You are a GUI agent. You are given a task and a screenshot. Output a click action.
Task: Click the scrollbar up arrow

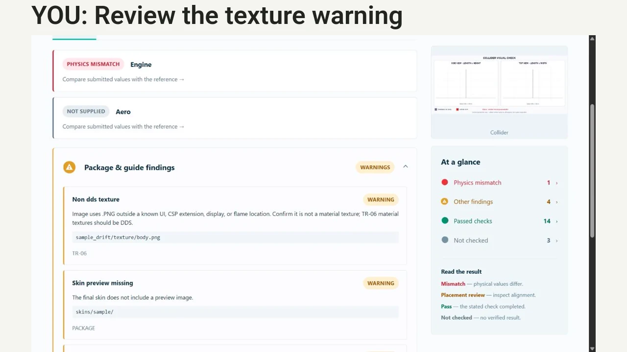tap(592, 39)
